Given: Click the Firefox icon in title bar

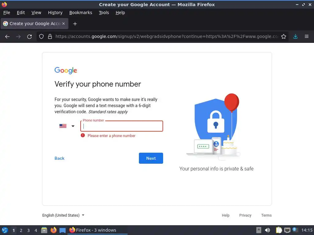Looking at the screenshot, I should coord(4,4).
